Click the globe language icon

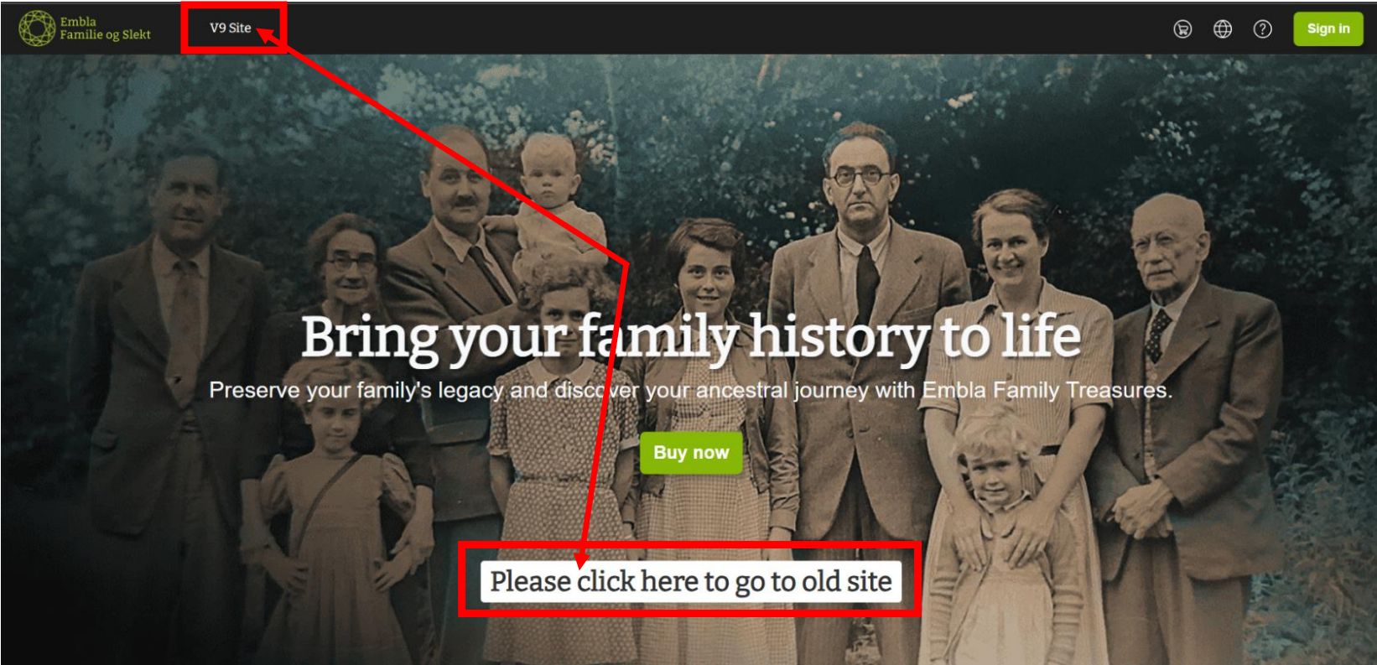pyautogui.click(x=1223, y=29)
